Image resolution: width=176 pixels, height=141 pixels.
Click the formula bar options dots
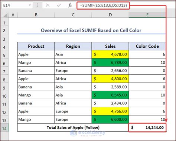(38, 5)
